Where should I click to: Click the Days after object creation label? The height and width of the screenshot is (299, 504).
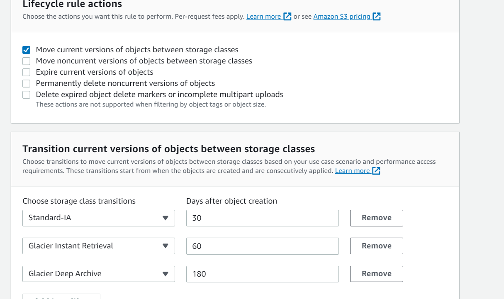(x=232, y=201)
